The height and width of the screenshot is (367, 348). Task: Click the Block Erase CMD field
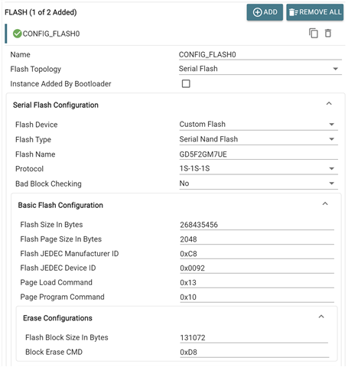point(254,352)
